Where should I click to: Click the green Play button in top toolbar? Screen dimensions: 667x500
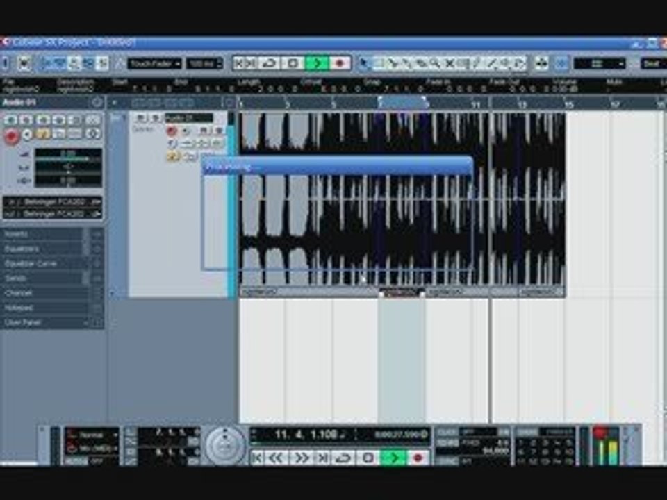[317, 63]
